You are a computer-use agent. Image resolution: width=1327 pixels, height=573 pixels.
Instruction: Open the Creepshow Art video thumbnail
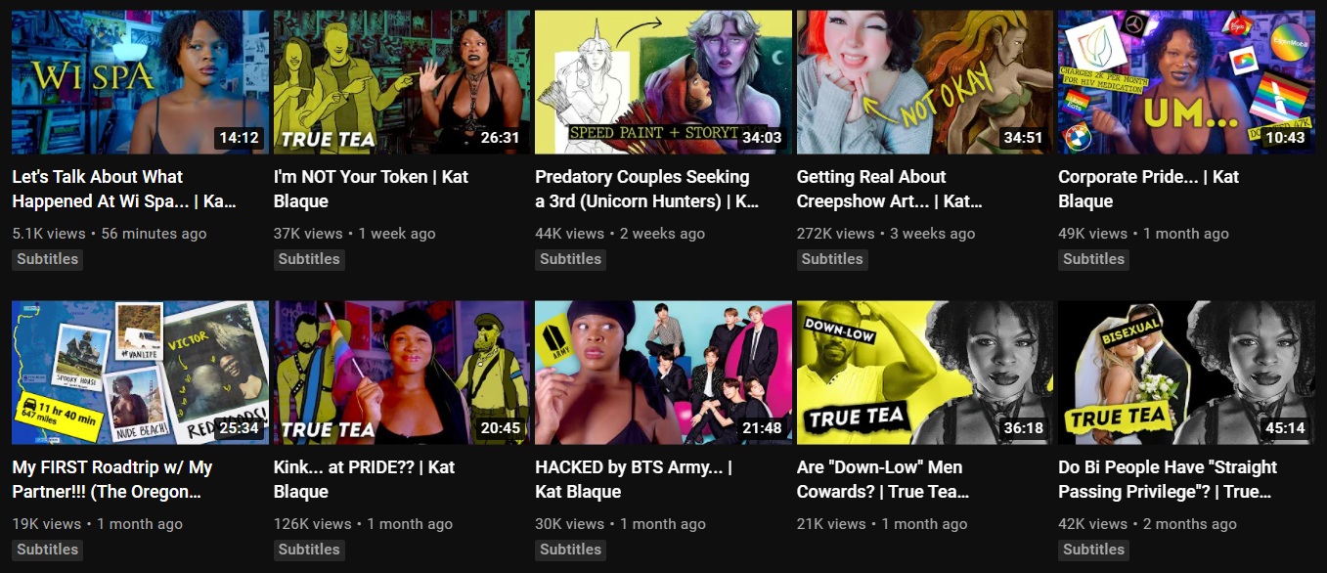925,82
